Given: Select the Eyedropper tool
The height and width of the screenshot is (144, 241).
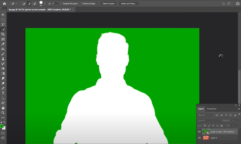Looking at the screenshot, I should point(3,44).
